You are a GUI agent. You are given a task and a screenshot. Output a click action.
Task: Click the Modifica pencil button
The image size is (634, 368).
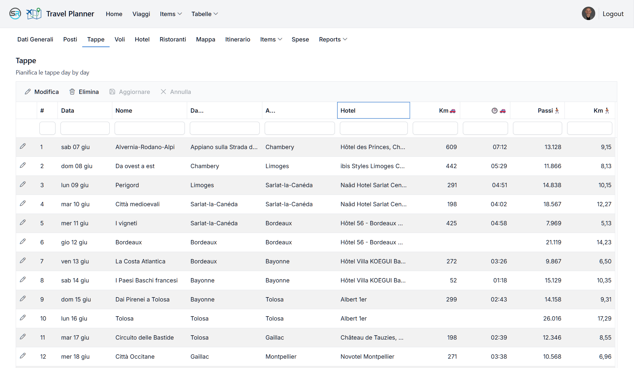42,92
